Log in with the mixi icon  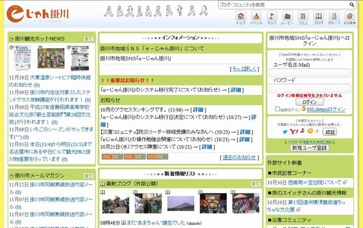[310, 131]
